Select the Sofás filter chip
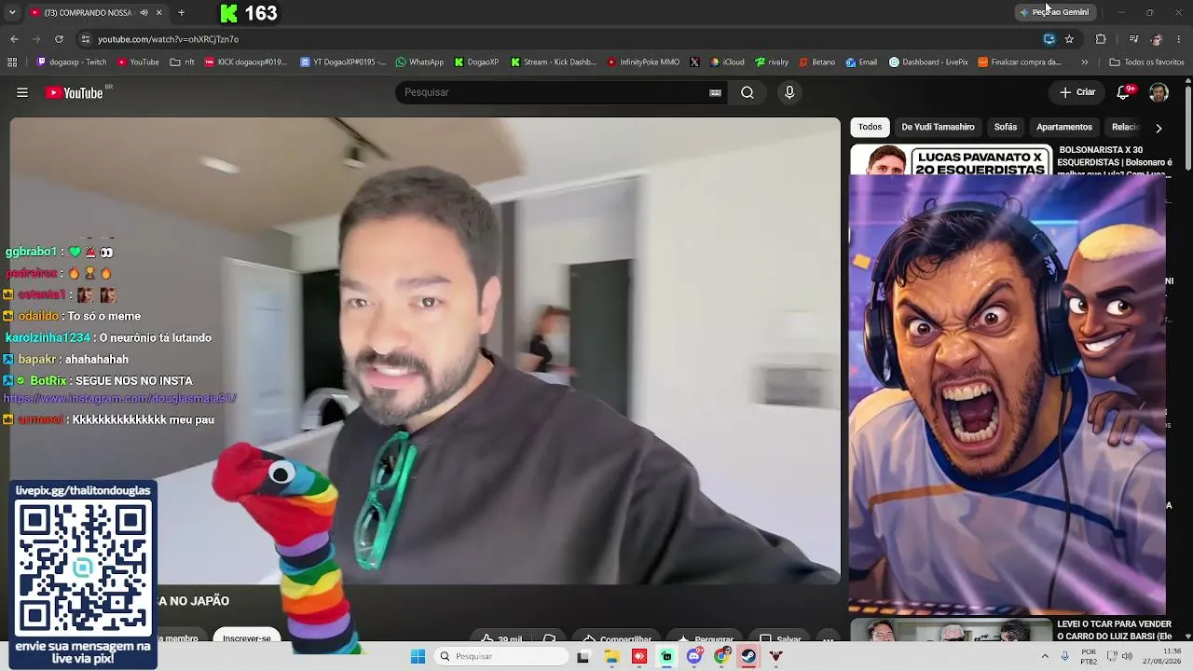 tap(1005, 127)
